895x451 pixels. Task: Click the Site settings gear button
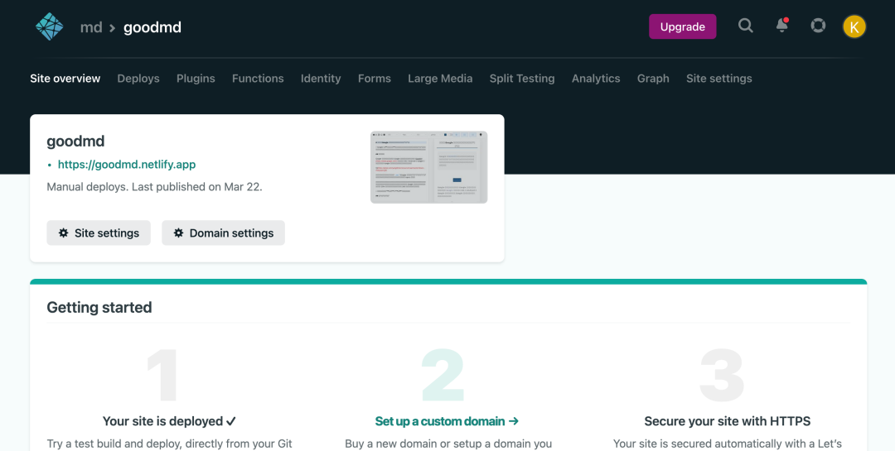click(x=99, y=233)
